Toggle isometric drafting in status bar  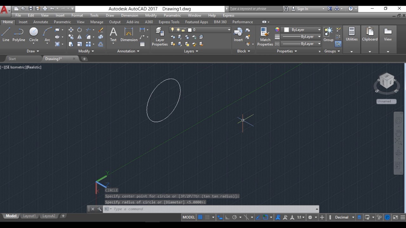pyautogui.click(x=246, y=217)
